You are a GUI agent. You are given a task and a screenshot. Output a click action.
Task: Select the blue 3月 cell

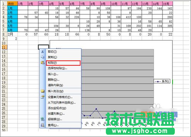pos(12,17)
